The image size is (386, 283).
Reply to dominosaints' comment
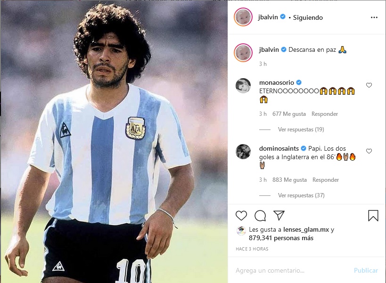point(326,180)
